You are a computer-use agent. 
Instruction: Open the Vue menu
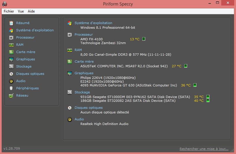click(x=21, y=11)
